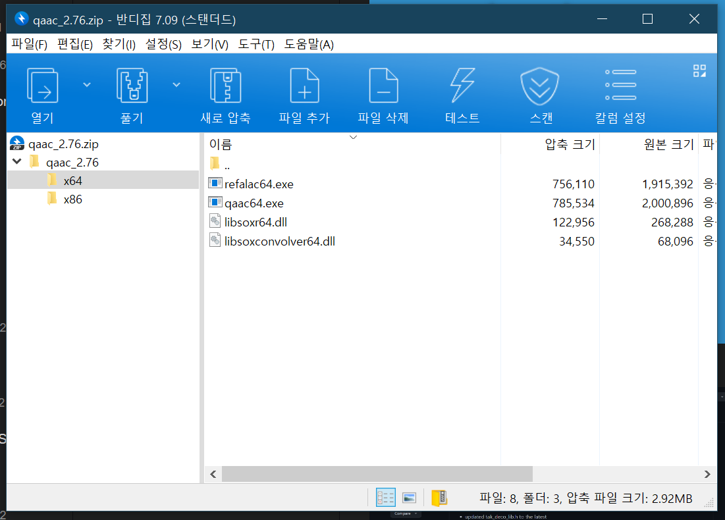Select the x64 folder in tree
Viewport: 725px width, 520px height.
pos(103,180)
